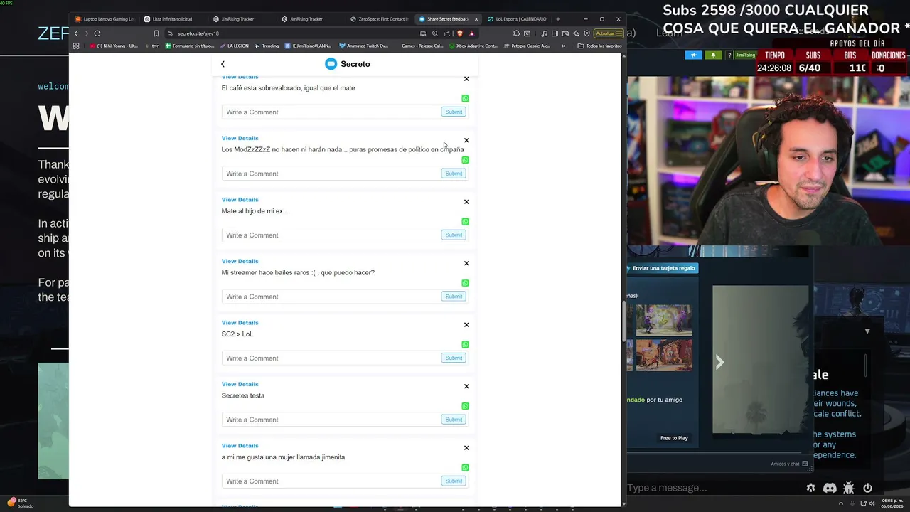The height and width of the screenshot is (512, 910).
Task: Open 'LA LEGION' bookmark
Action: 233,46
